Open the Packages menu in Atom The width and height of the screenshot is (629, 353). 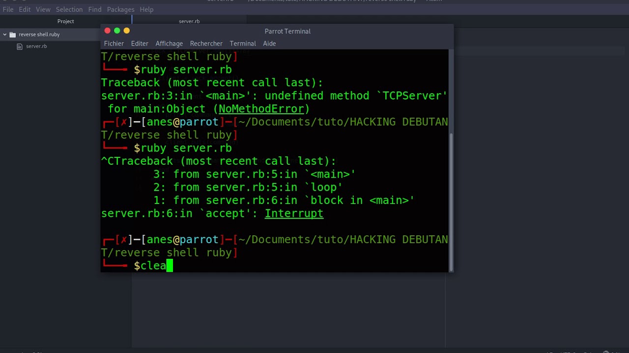click(x=120, y=9)
